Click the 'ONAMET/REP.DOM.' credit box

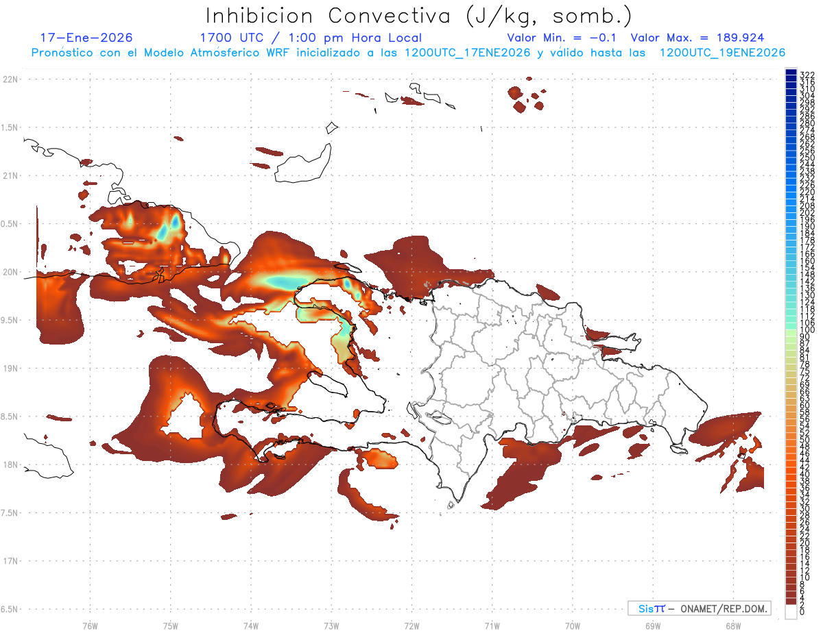click(699, 608)
